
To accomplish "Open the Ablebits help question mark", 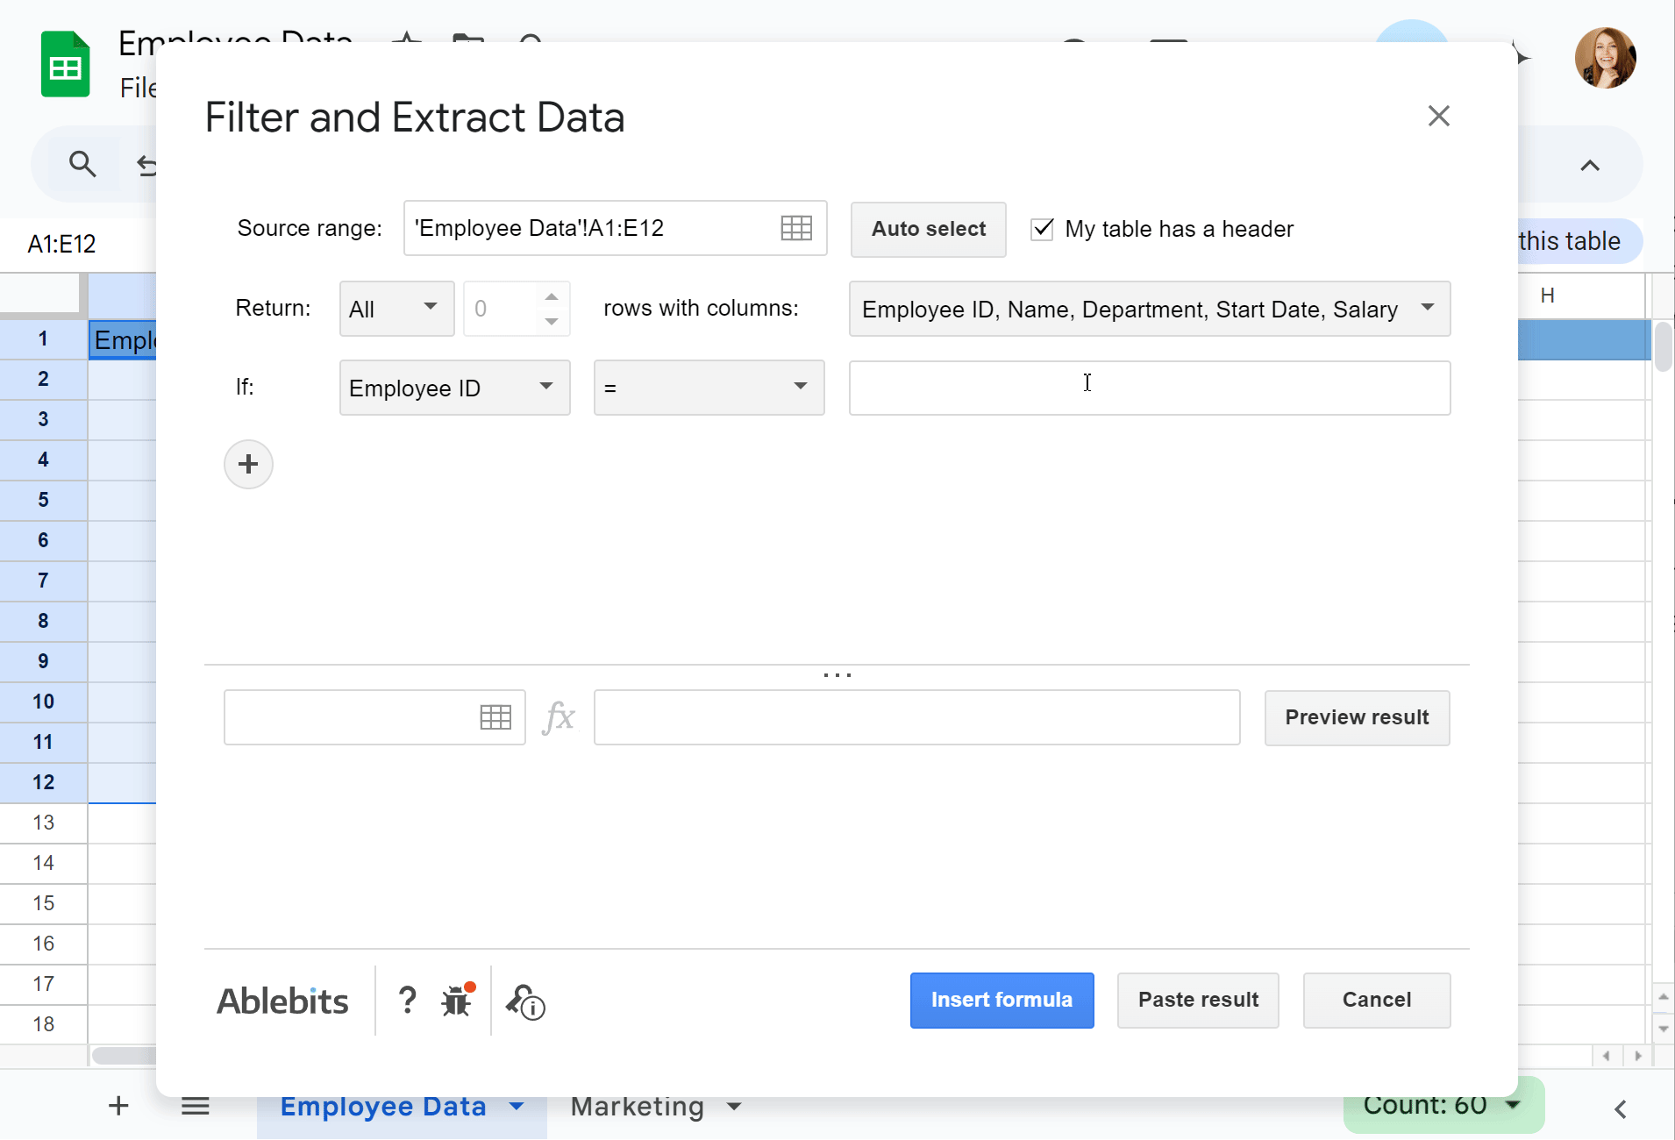I will point(407,1001).
